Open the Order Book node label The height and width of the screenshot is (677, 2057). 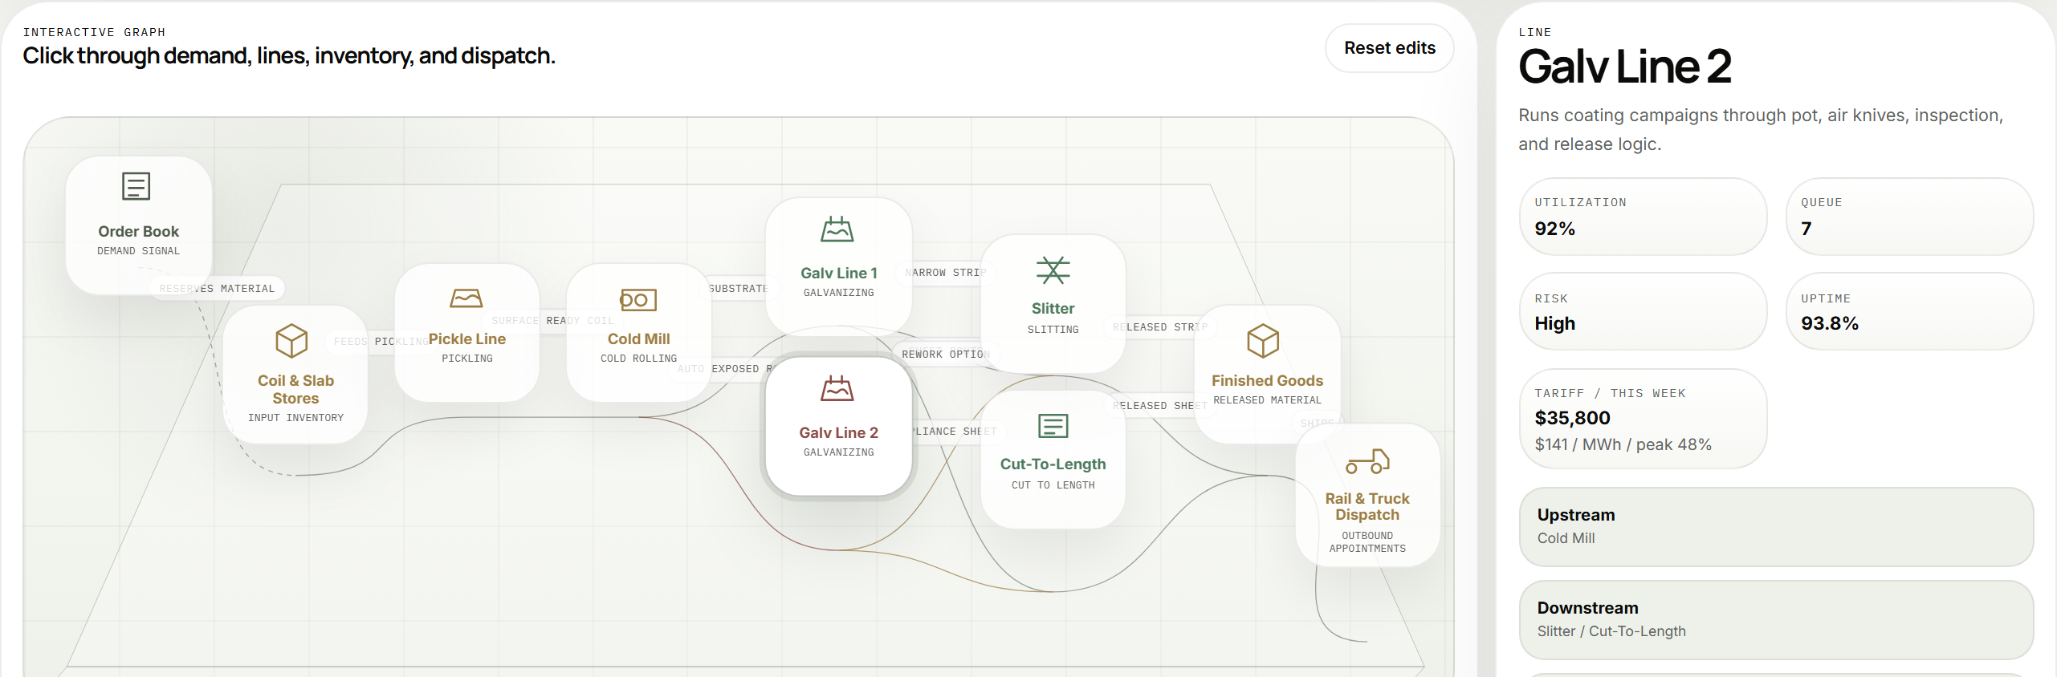(138, 231)
